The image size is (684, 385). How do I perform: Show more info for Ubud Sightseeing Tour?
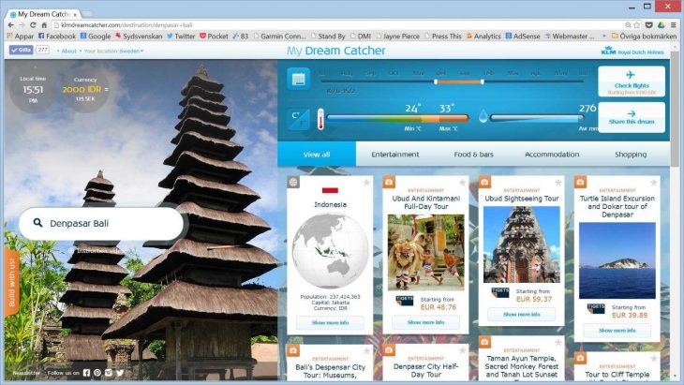click(521, 315)
